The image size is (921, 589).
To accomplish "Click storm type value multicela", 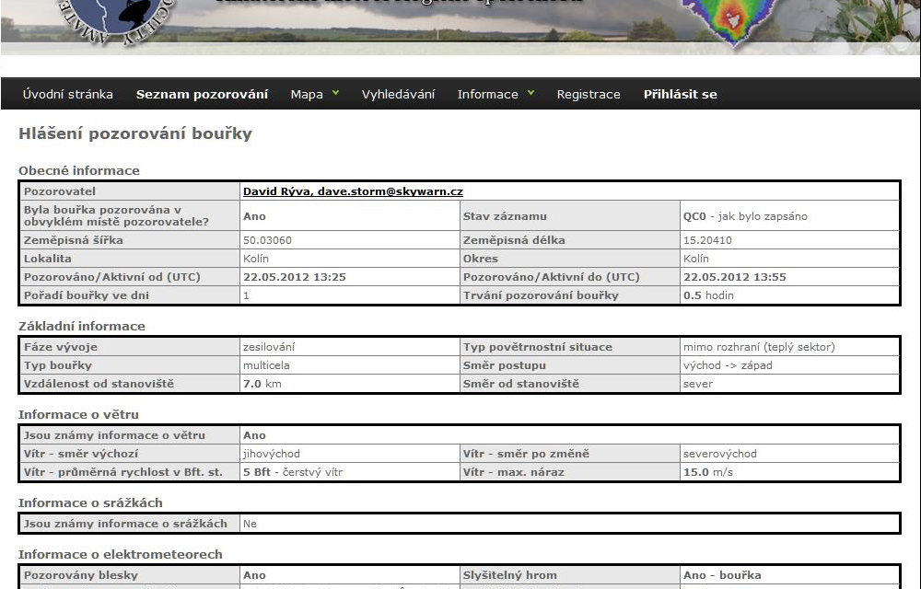I will coord(266,364).
